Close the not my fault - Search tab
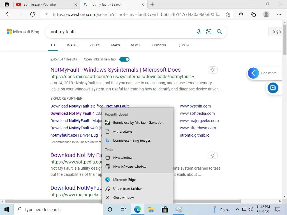 point(143,4)
